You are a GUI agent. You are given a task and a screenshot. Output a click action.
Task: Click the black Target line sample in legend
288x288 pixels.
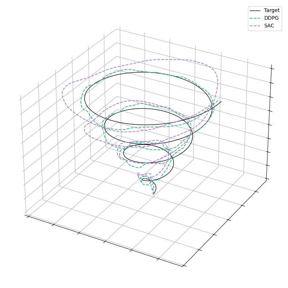tap(255, 11)
